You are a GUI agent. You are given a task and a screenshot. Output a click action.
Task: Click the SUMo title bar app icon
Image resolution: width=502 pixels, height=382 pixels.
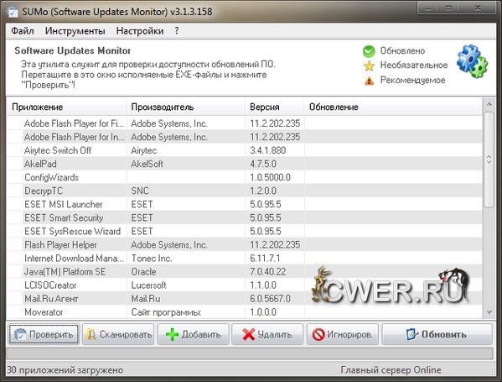(13, 12)
